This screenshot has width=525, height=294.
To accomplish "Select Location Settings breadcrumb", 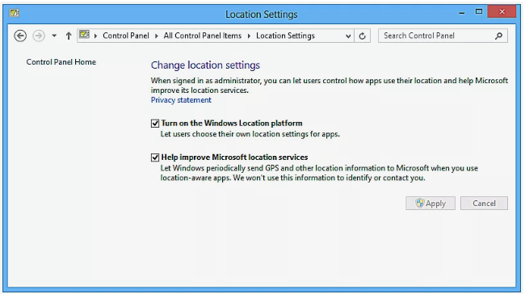I will click(285, 36).
